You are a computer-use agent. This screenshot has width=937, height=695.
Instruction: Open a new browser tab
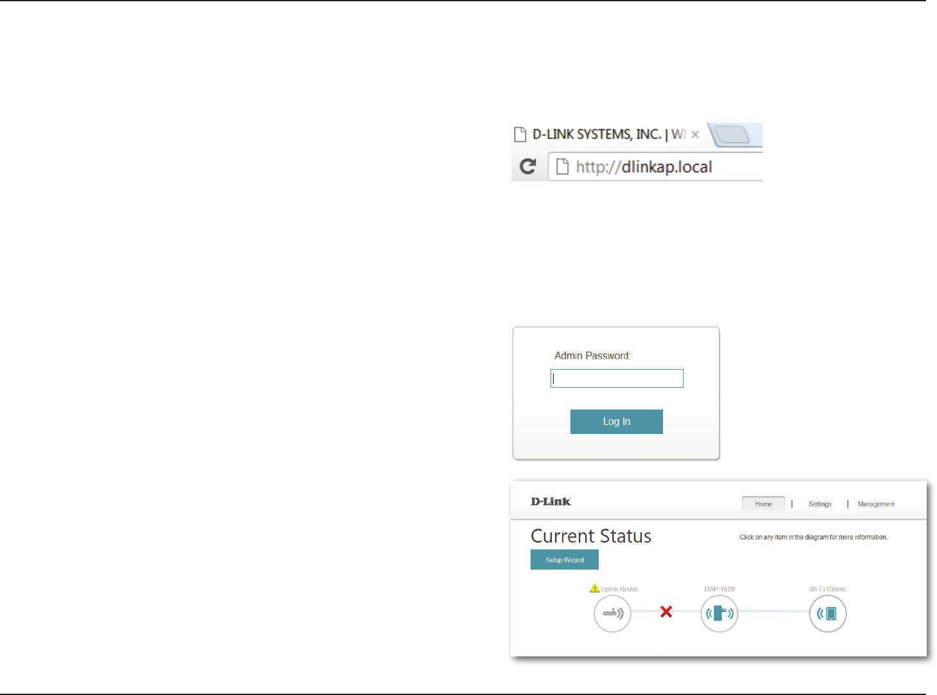tap(732, 135)
